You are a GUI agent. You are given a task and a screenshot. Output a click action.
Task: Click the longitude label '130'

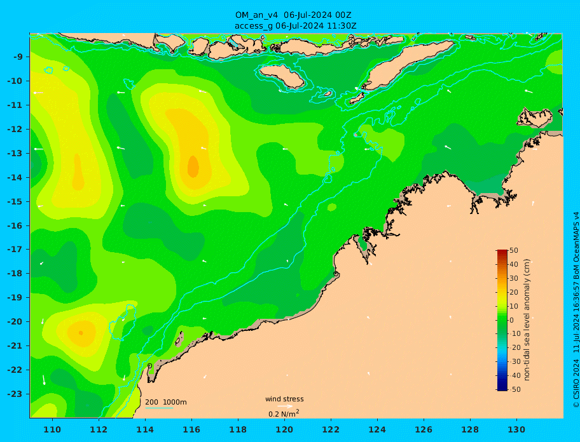(x=516, y=429)
